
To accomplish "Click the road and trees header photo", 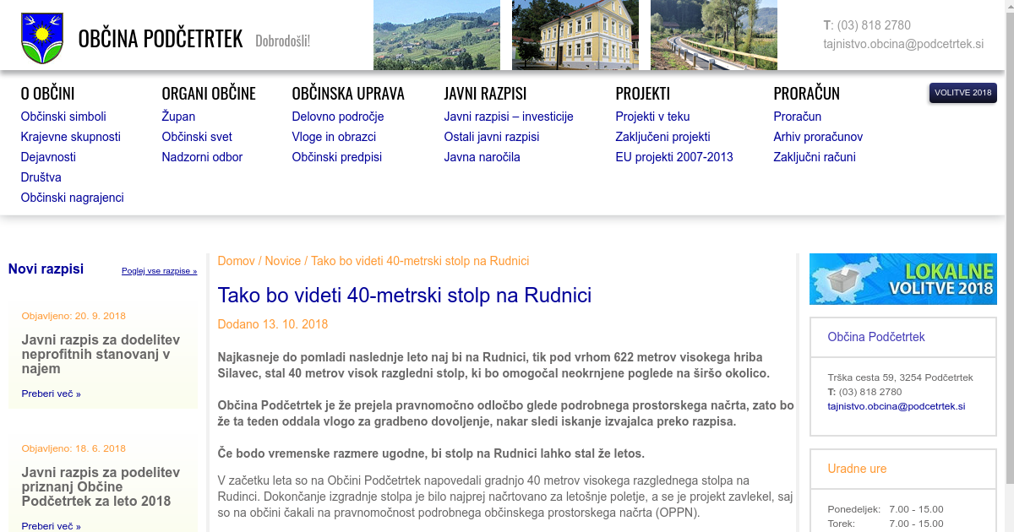I will [x=713, y=35].
